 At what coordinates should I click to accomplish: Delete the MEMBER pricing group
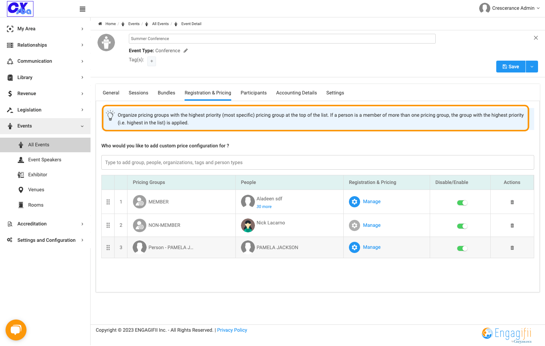tap(512, 202)
